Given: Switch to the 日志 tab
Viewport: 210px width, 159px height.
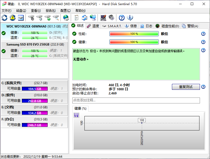Looking at the screenshot, I should point(146,26).
